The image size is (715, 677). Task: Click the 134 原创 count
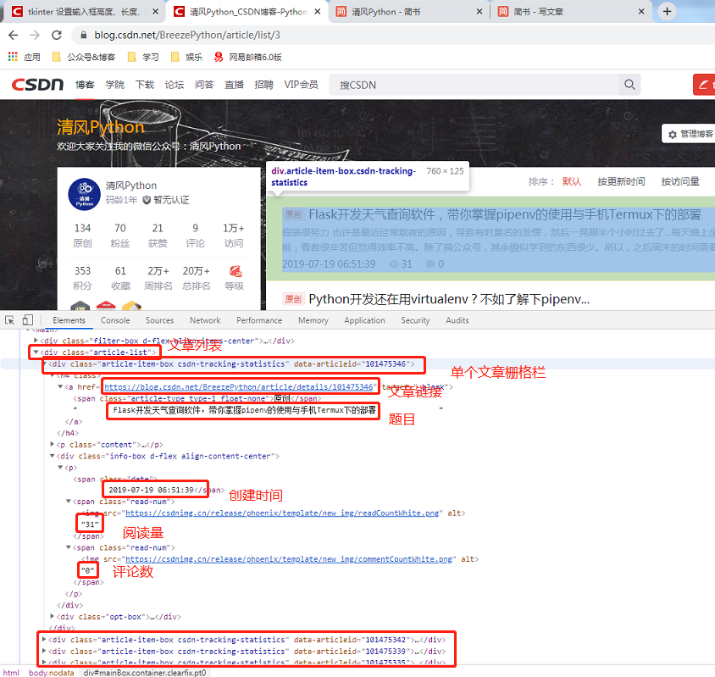[82, 236]
